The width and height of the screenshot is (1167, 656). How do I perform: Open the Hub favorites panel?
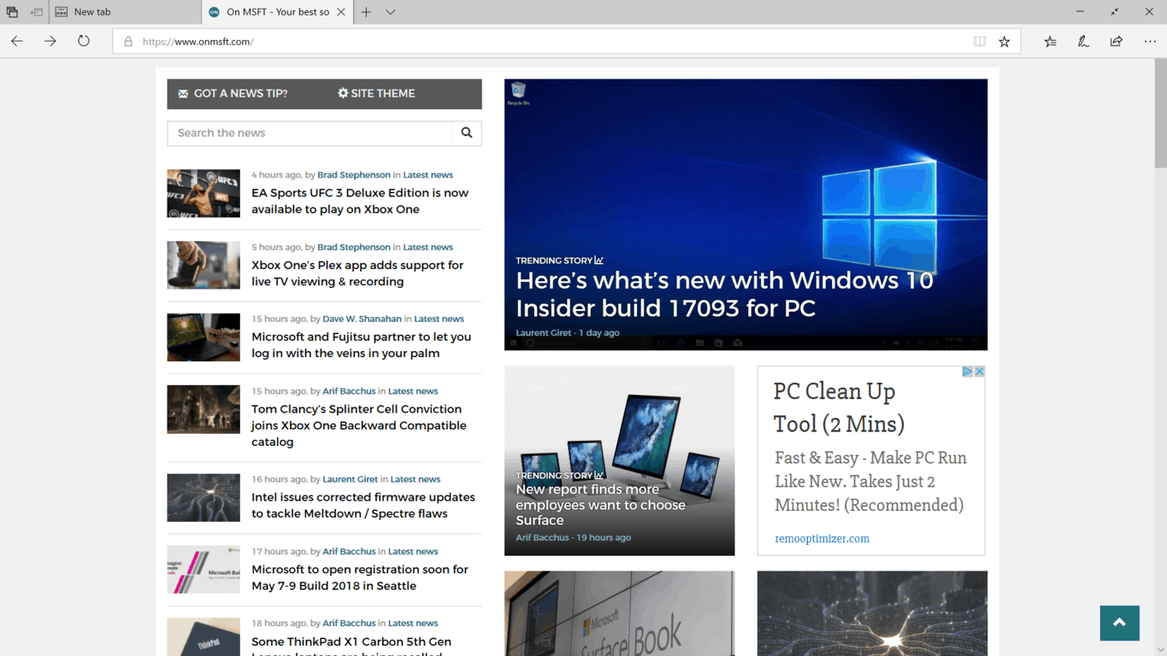pyautogui.click(x=1051, y=41)
